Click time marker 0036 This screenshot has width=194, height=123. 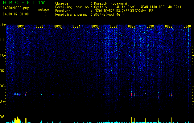(114, 26)
